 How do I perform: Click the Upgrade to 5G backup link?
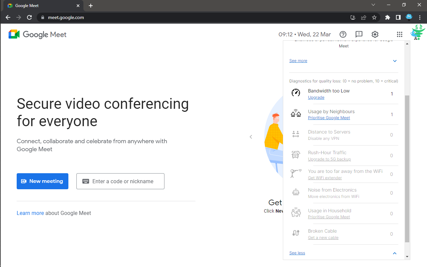pos(329,159)
